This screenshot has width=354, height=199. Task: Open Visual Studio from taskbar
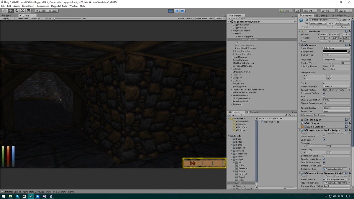pyautogui.click(x=45, y=196)
